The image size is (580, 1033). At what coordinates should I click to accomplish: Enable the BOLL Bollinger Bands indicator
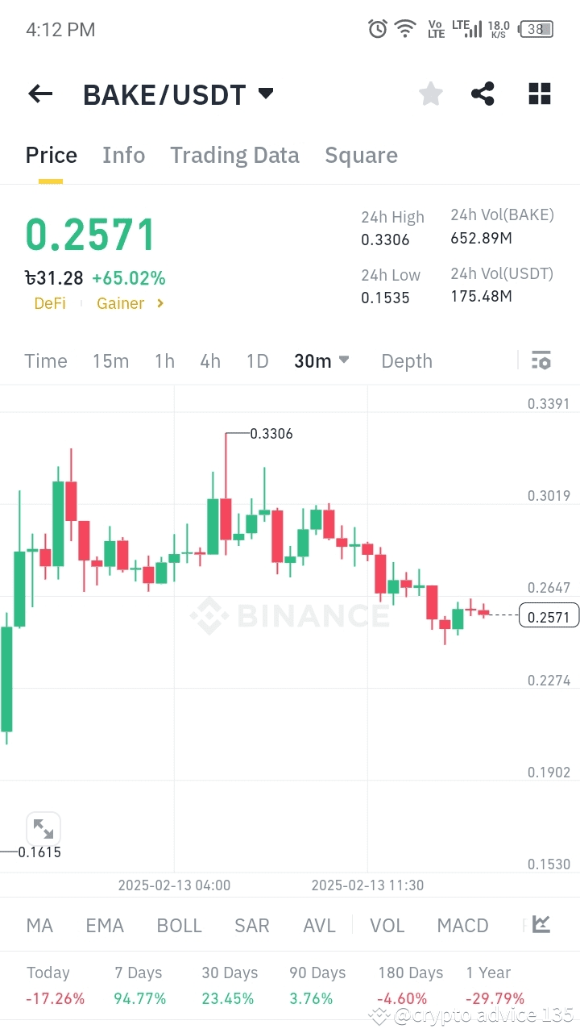point(179,925)
